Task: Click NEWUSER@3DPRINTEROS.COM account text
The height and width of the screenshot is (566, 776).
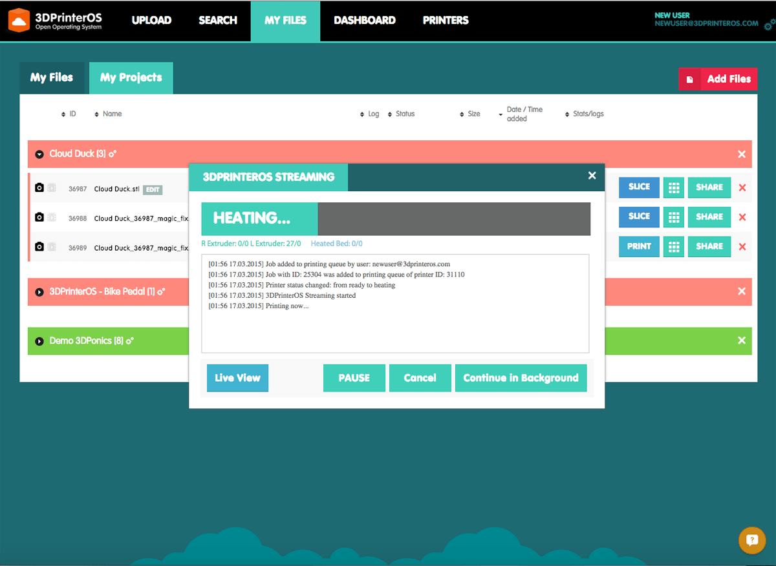Action: coord(706,23)
